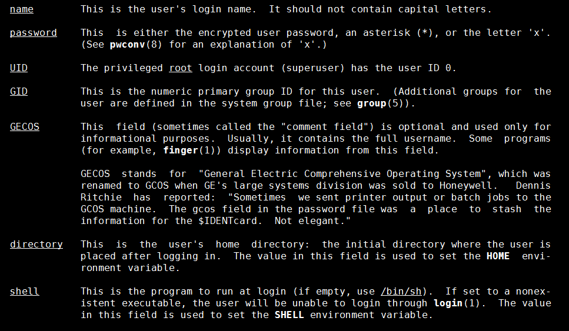The width and height of the screenshot is (569, 331).
Task: Select the 'GID' field label
Action: (18, 91)
